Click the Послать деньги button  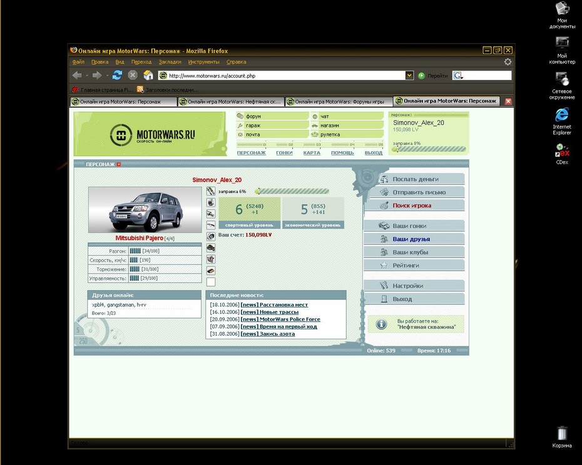[415, 179]
